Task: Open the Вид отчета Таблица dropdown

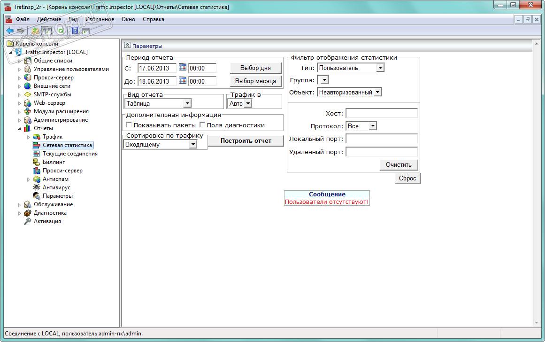Action: tap(187, 103)
